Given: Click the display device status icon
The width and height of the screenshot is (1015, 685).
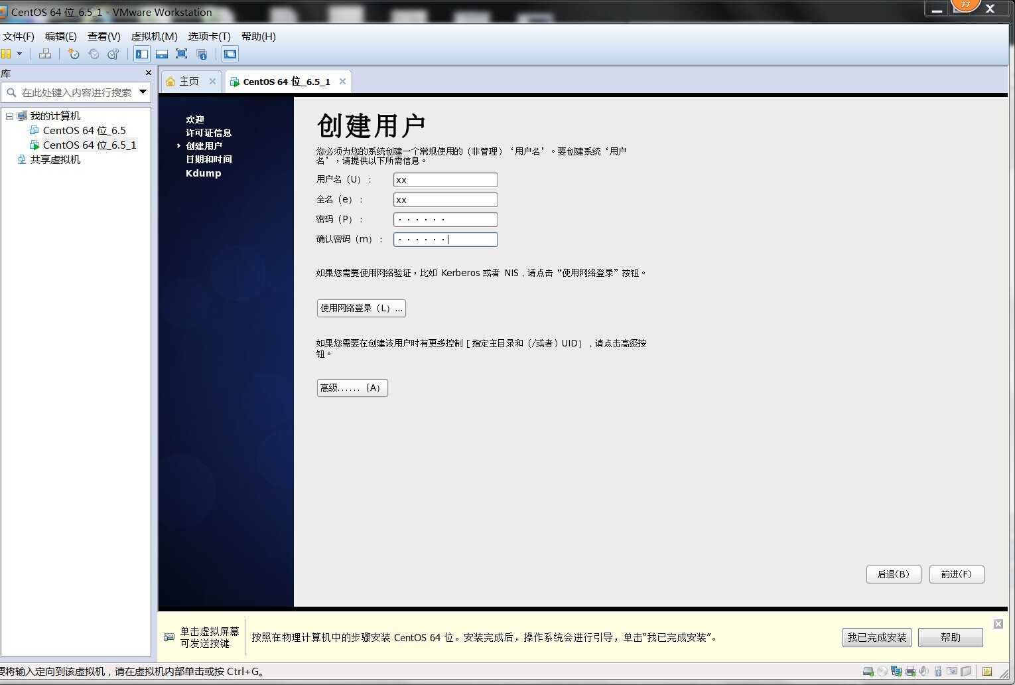Looking at the screenshot, I should [x=952, y=671].
